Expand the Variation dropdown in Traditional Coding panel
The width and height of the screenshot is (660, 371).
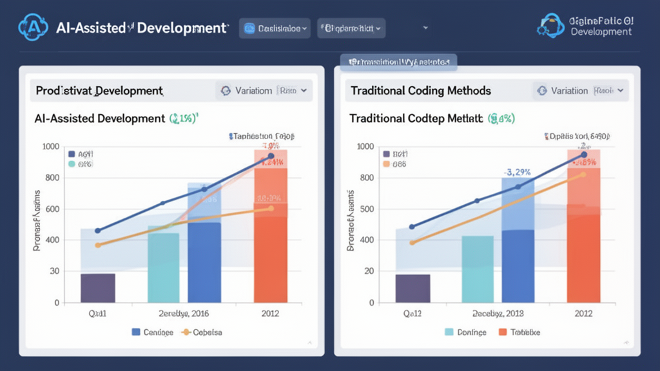pyautogui.click(x=580, y=91)
